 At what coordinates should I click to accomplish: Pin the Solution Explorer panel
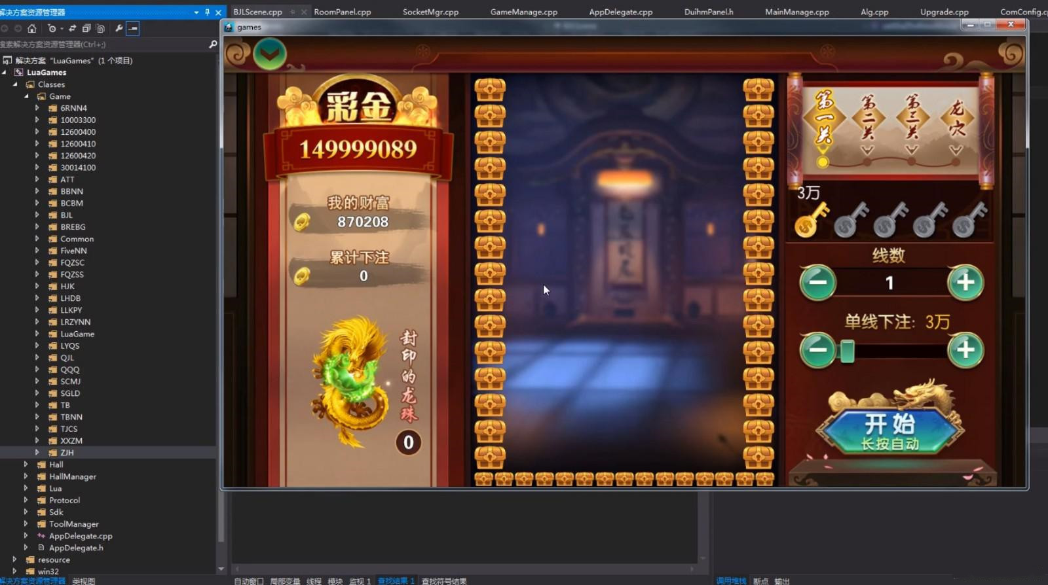click(x=207, y=12)
